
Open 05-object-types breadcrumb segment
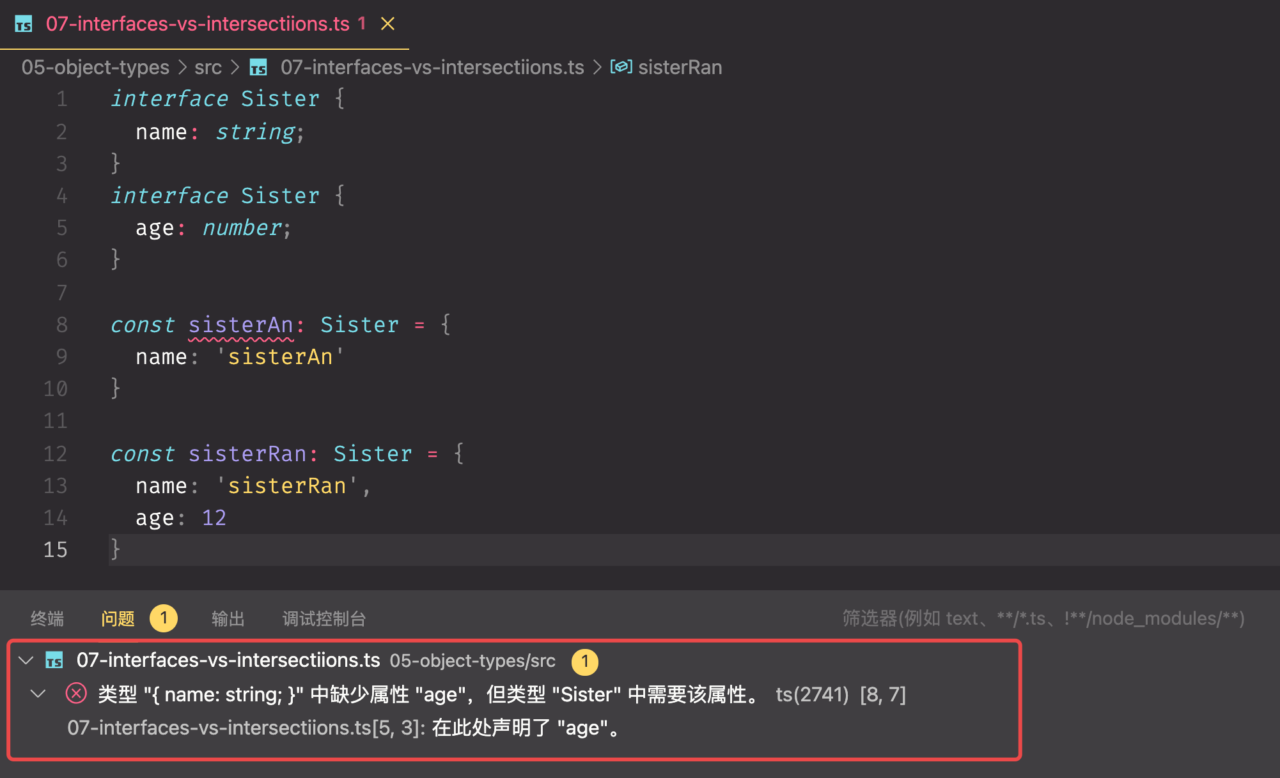pos(95,67)
